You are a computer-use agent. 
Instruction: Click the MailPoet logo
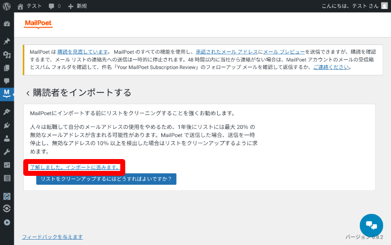click(x=38, y=24)
